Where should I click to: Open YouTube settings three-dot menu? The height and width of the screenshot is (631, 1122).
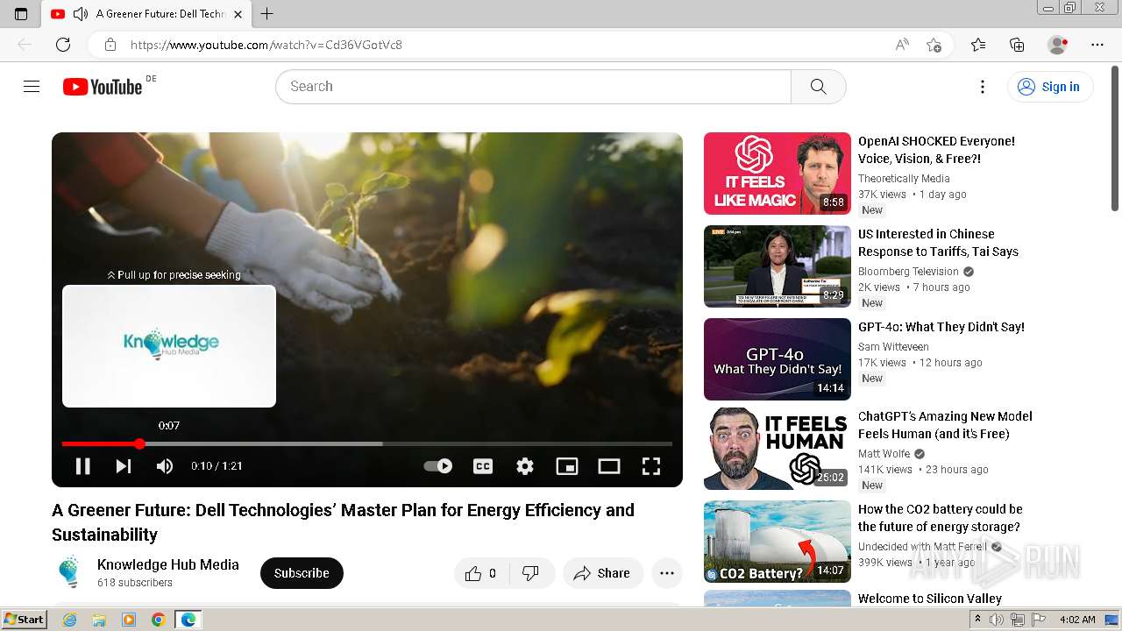[983, 87]
